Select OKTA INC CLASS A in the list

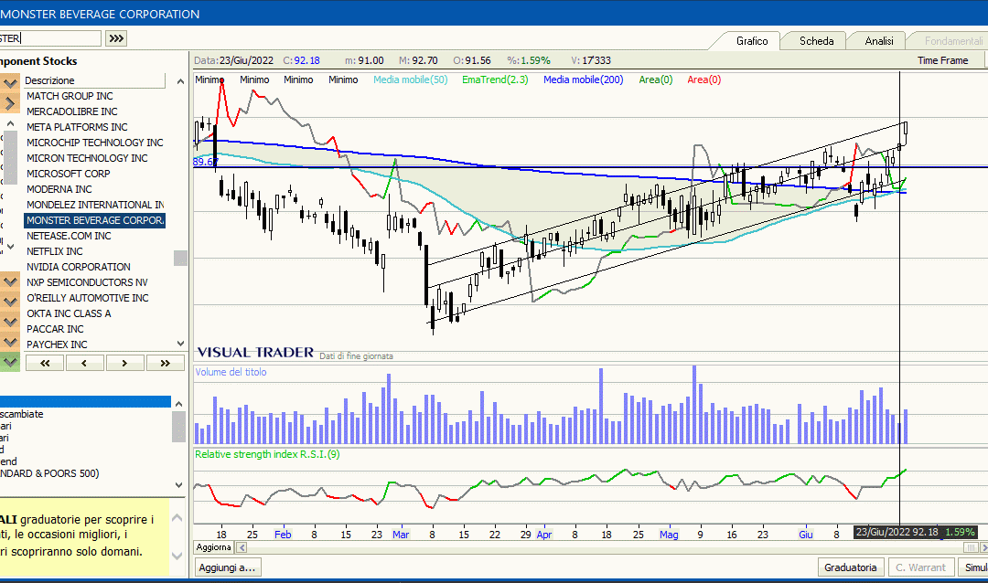[x=94, y=313]
